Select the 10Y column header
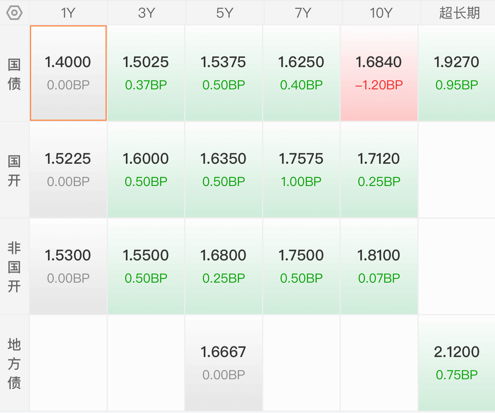 [x=381, y=13]
